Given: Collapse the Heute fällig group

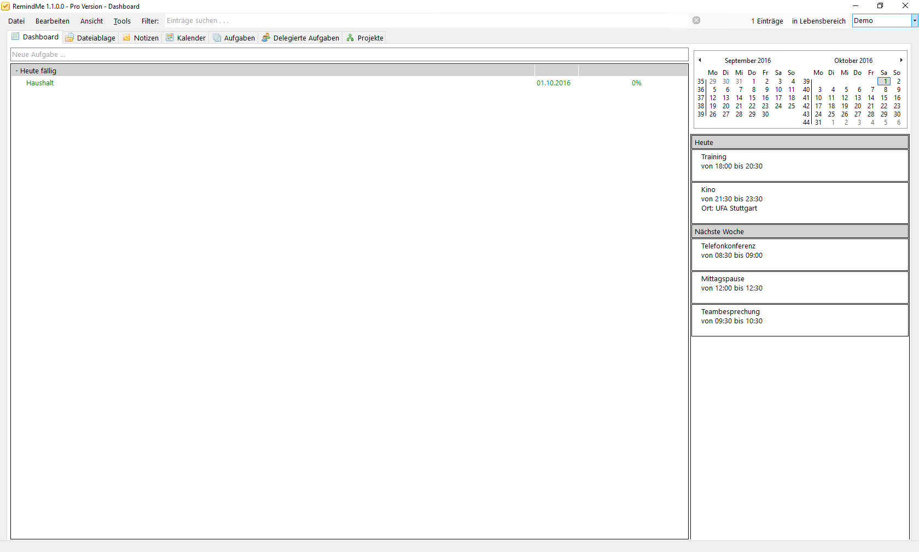Looking at the screenshot, I should [17, 71].
